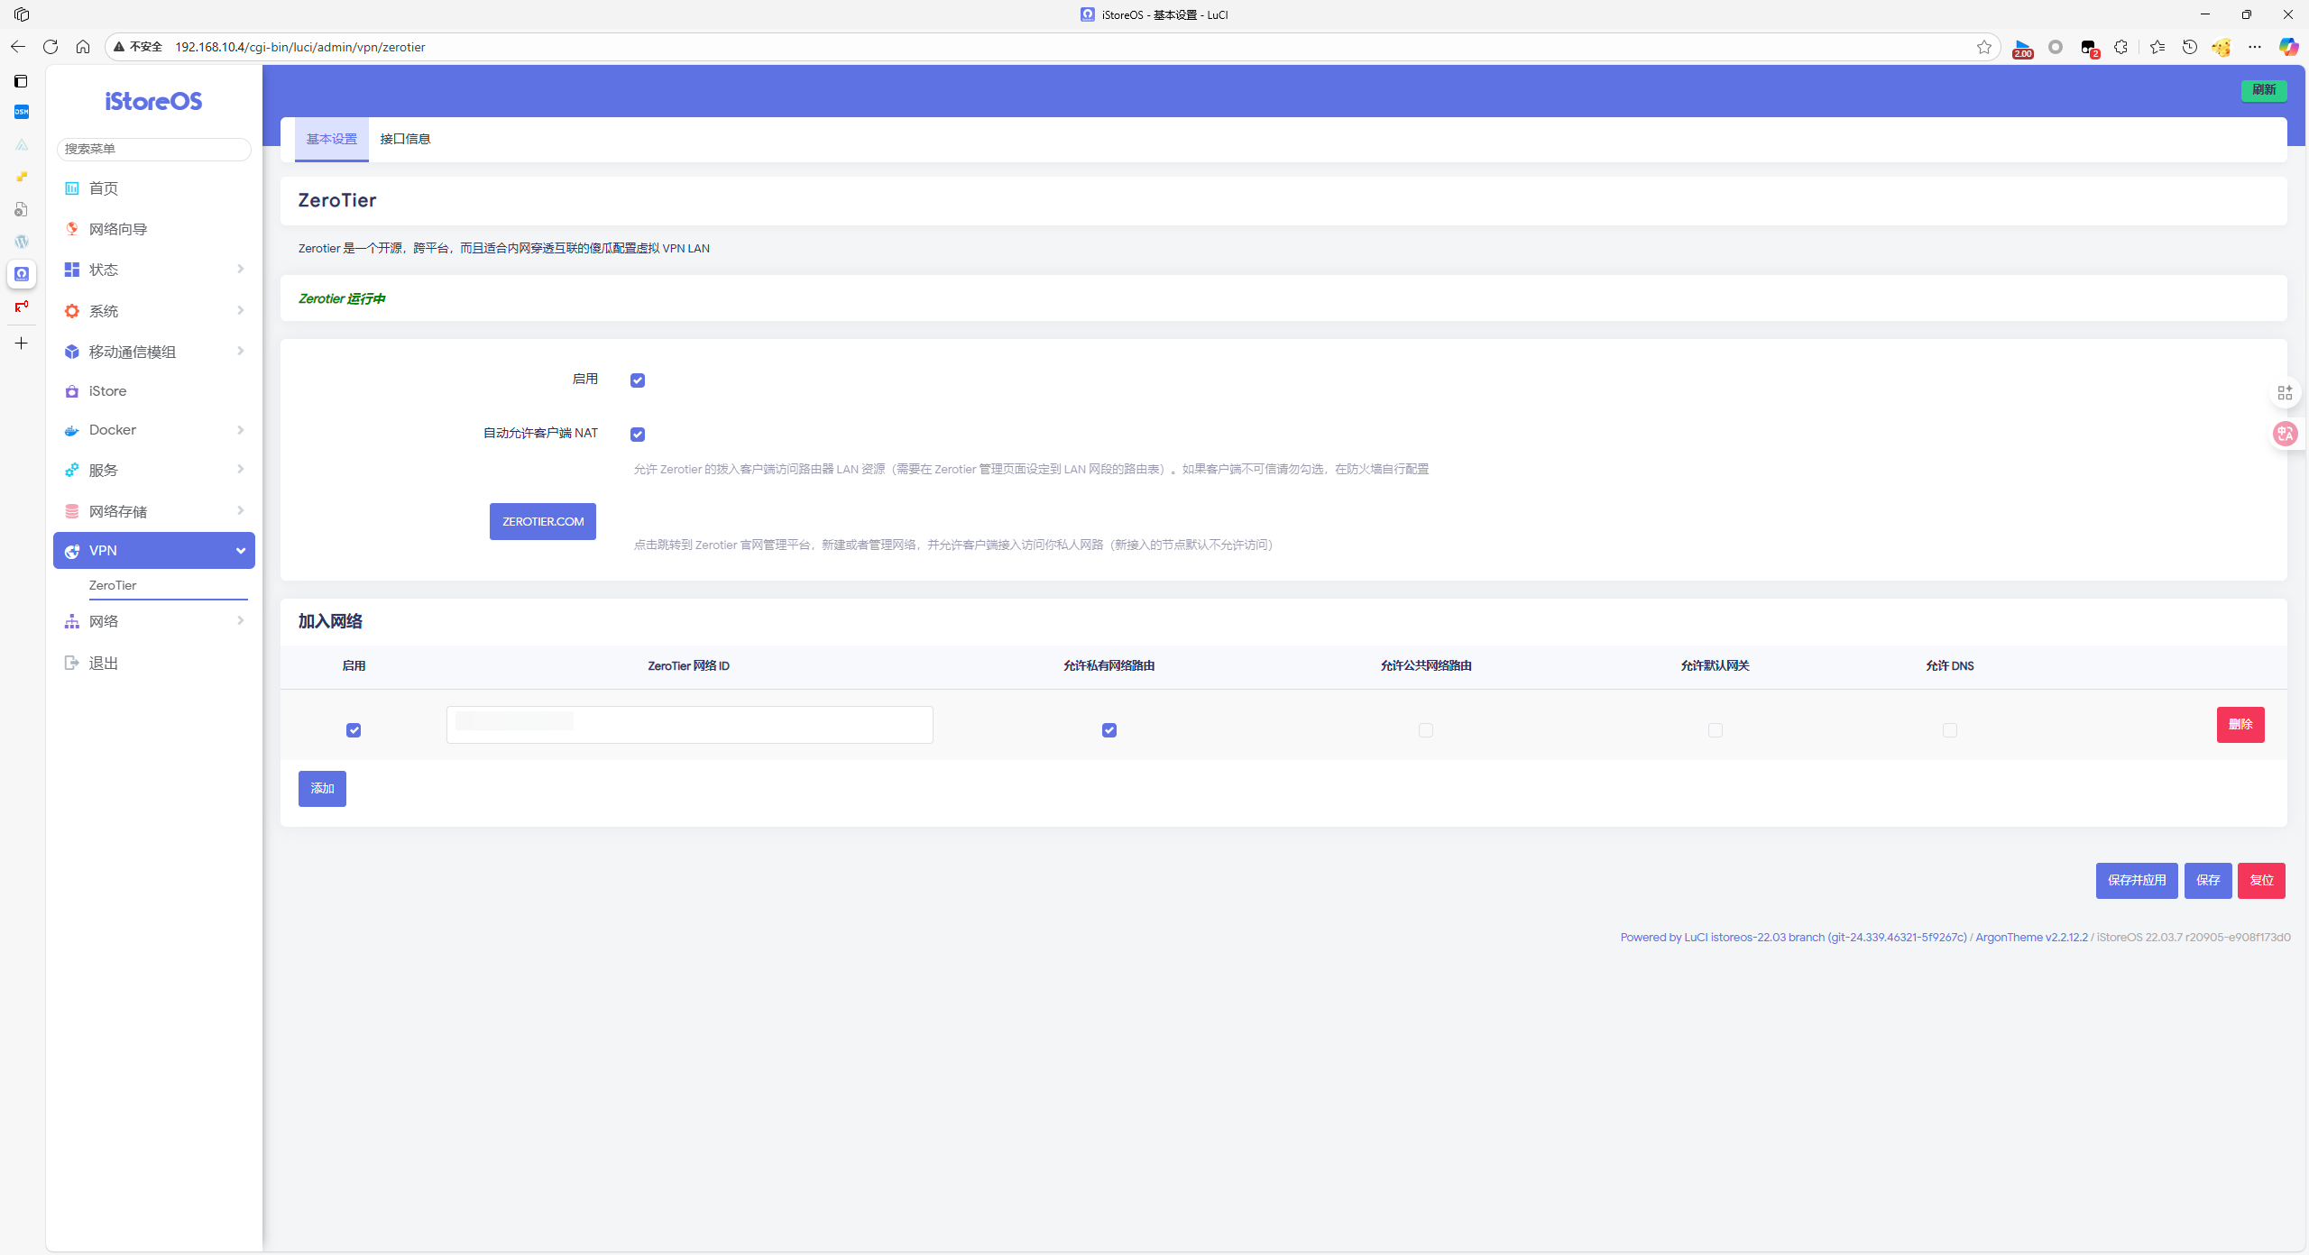Viewport: 2309px width, 1255px height.
Task: Click the gray circle extension icon
Action: [2056, 47]
